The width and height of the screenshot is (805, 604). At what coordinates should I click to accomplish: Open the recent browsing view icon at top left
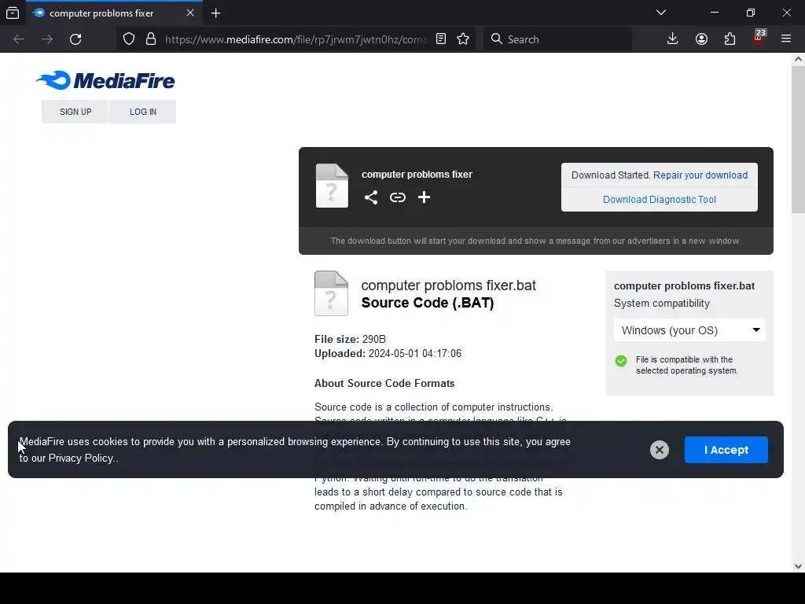point(13,13)
